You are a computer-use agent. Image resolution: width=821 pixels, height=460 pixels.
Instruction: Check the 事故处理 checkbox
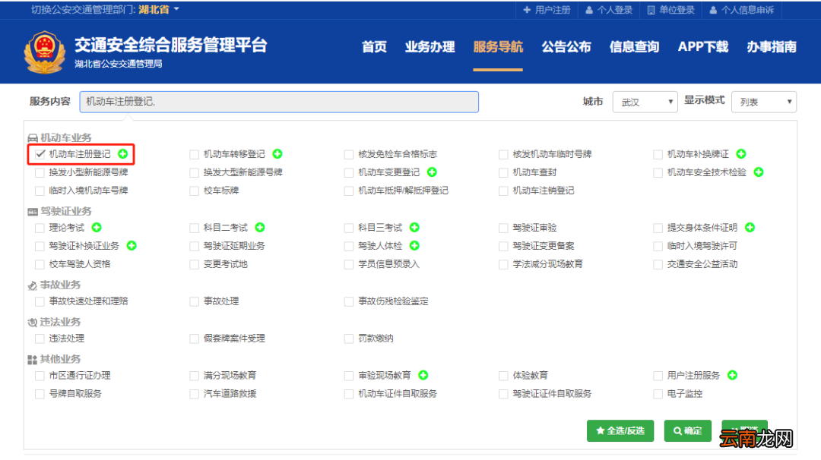tap(194, 301)
